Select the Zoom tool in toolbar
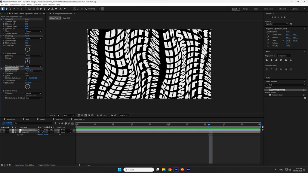Screen dimensions: 308x173 [10, 9]
